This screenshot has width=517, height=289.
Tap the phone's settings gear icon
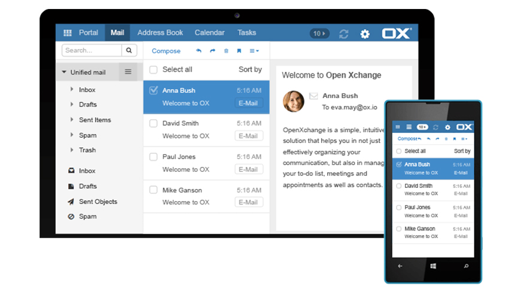[x=448, y=127]
